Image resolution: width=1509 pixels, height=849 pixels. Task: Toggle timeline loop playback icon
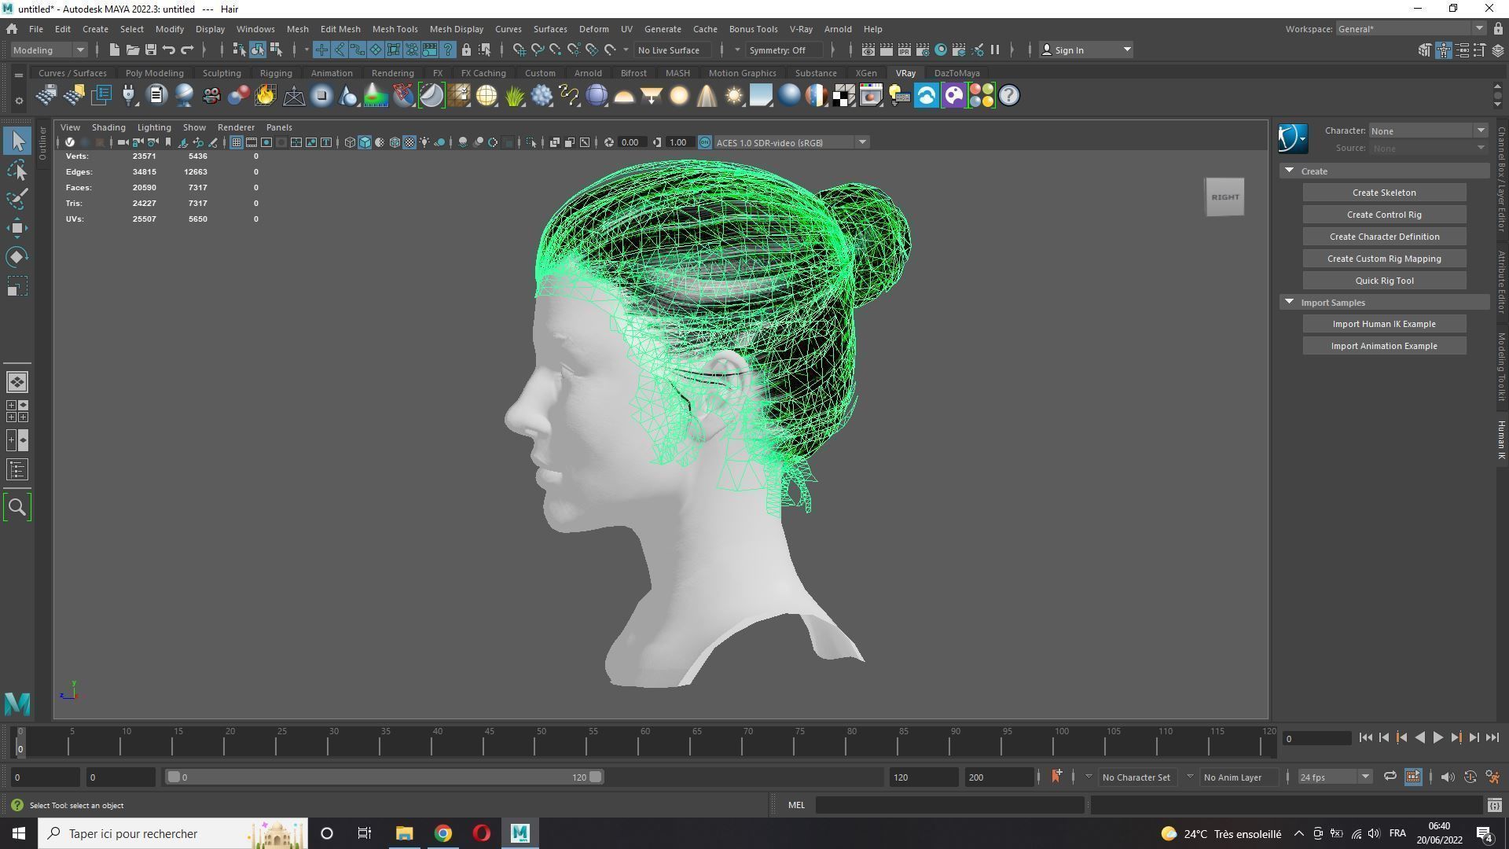tap(1390, 777)
